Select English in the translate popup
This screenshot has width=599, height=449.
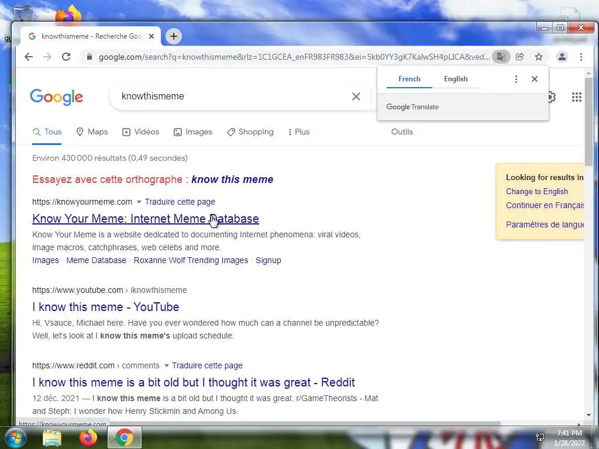point(456,79)
